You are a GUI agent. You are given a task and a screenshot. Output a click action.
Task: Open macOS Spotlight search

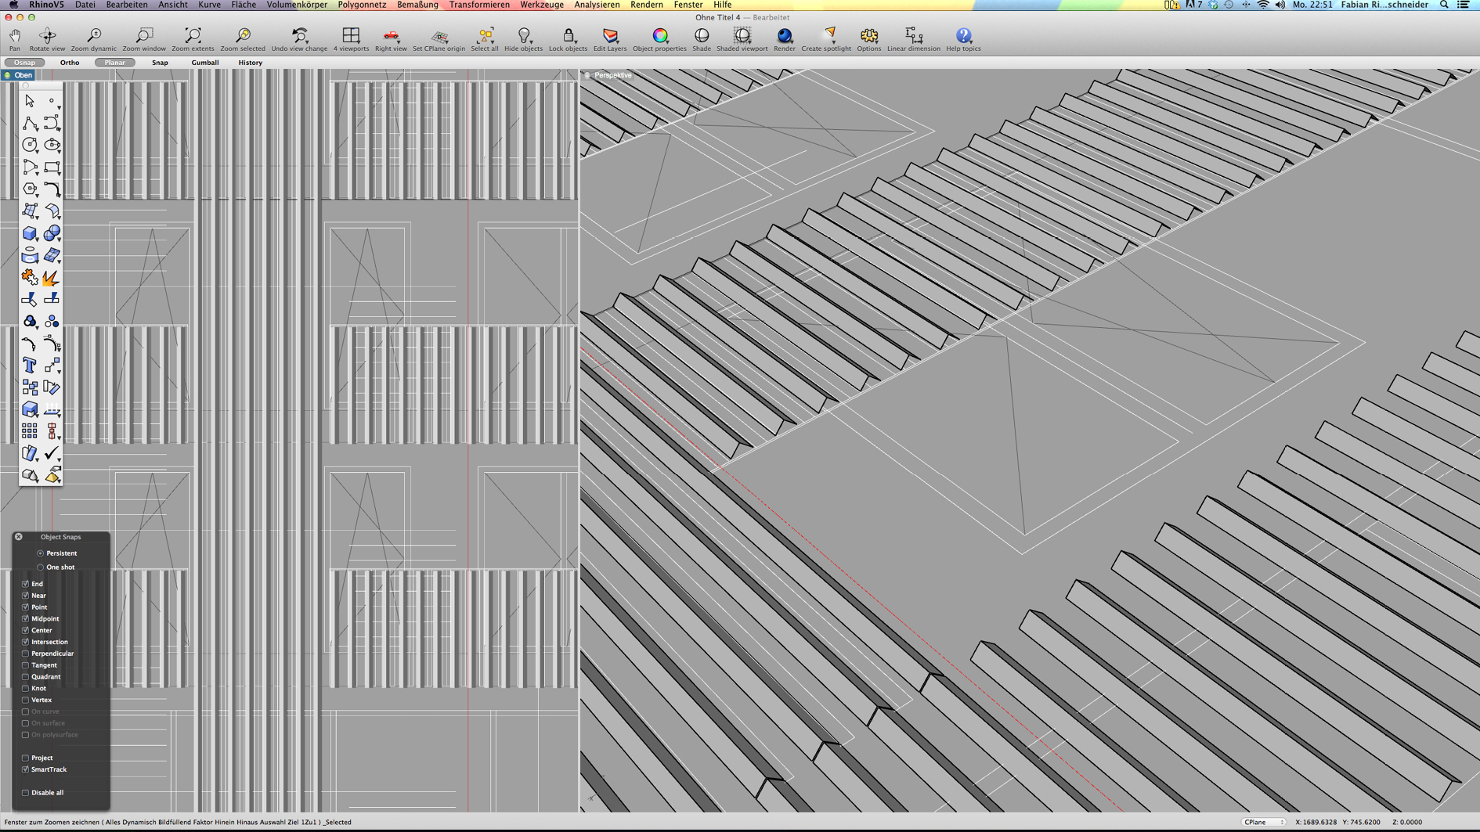point(1444,5)
